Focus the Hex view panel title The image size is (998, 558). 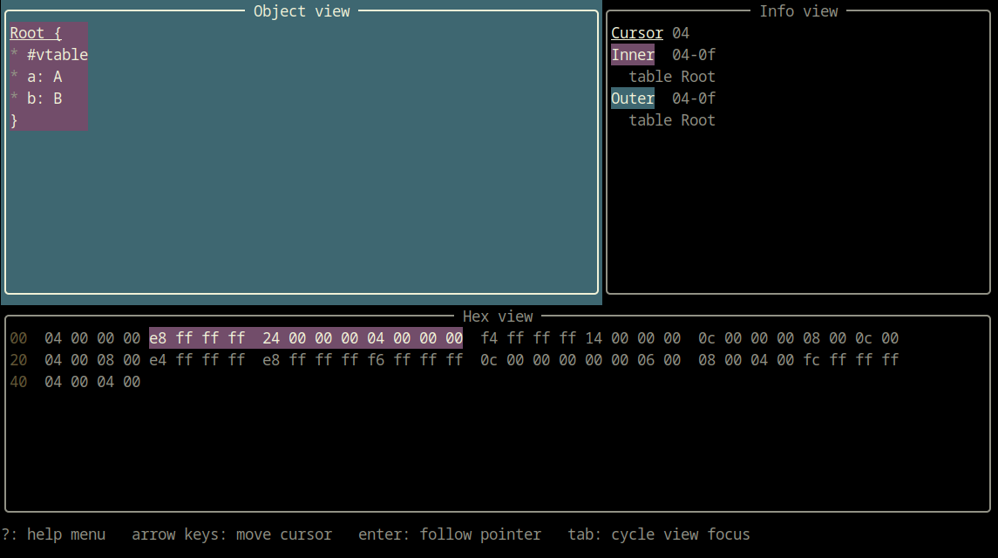click(498, 316)
